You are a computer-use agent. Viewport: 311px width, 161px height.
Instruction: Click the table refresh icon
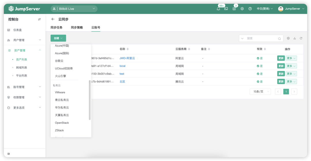[301, 38]
